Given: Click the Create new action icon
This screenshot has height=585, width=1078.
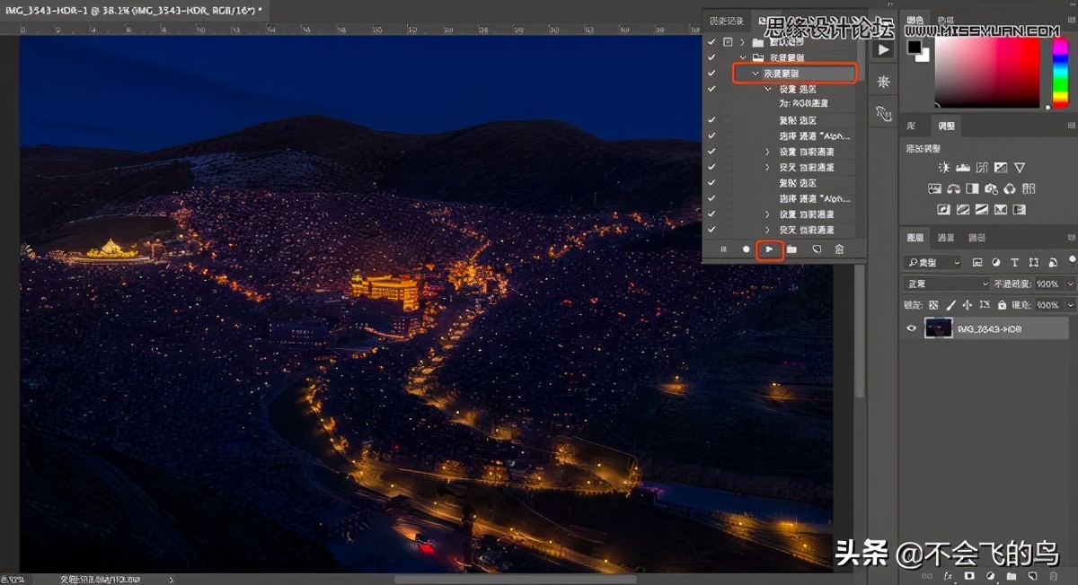Looking at the screenshot, I should 815,249.
